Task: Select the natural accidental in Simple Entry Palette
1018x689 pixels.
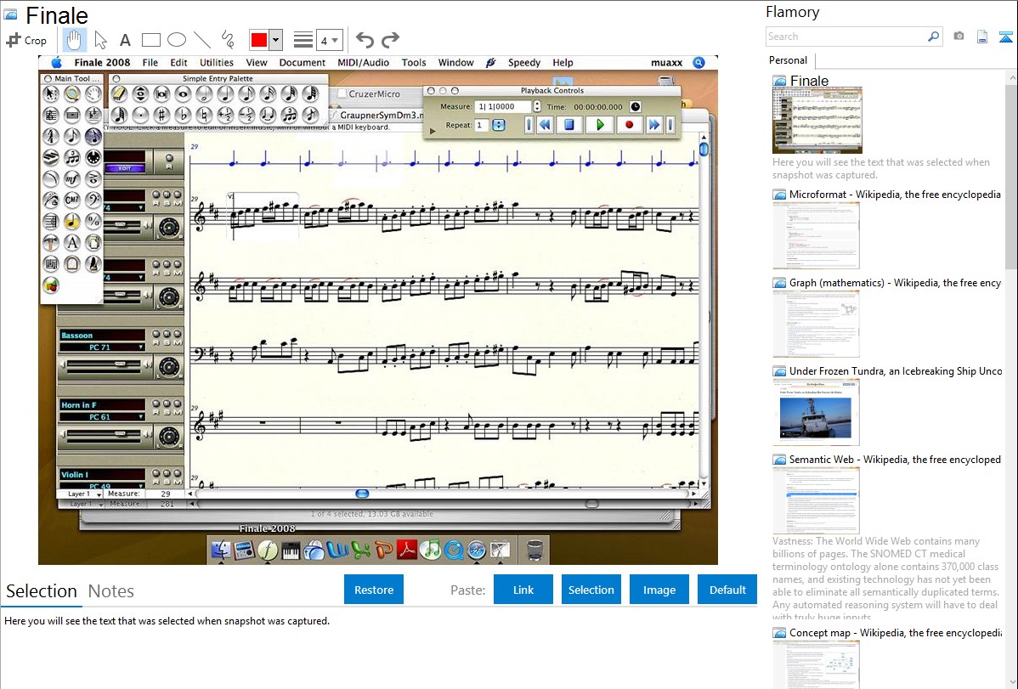Action: click(x=204, y=116)
